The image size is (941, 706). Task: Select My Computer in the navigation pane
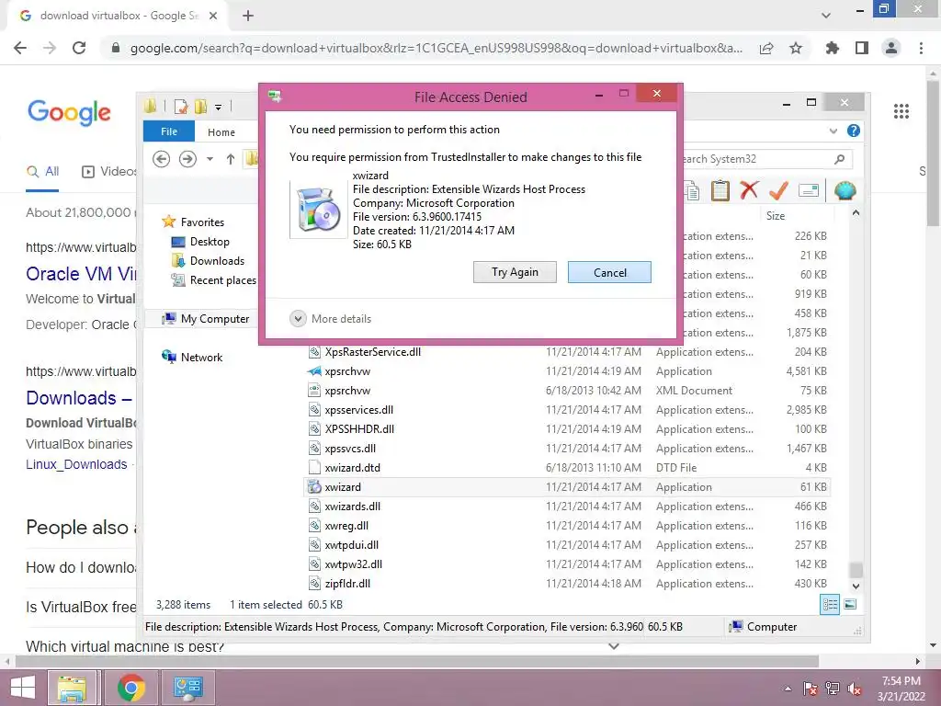click(205, 319)
